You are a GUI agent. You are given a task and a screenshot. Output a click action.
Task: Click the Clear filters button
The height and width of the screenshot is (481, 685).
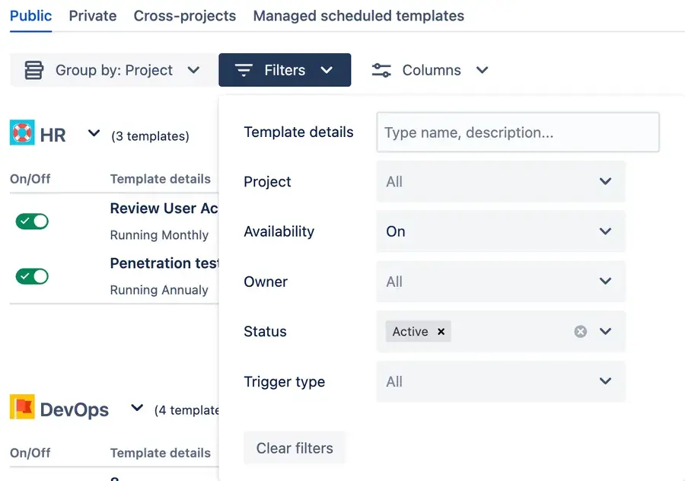(x=295, y=448)
